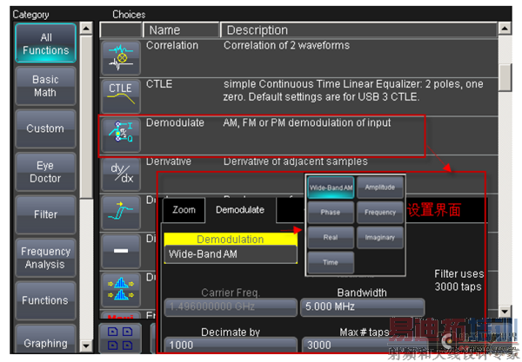
Task: Click the Derivative name text
Action: (169, 161)
